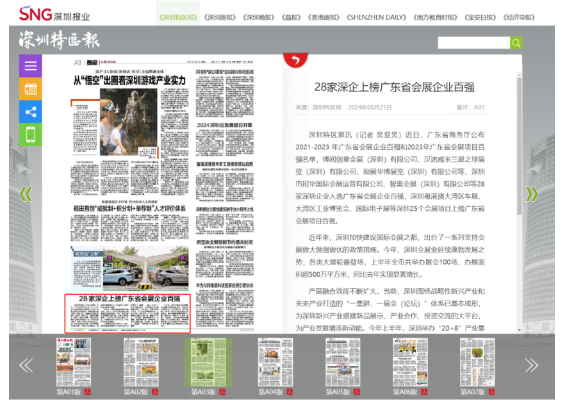Open the 第A05版 page thumbnail
This screenshot has height=410, width=567.
coord(343,362)
